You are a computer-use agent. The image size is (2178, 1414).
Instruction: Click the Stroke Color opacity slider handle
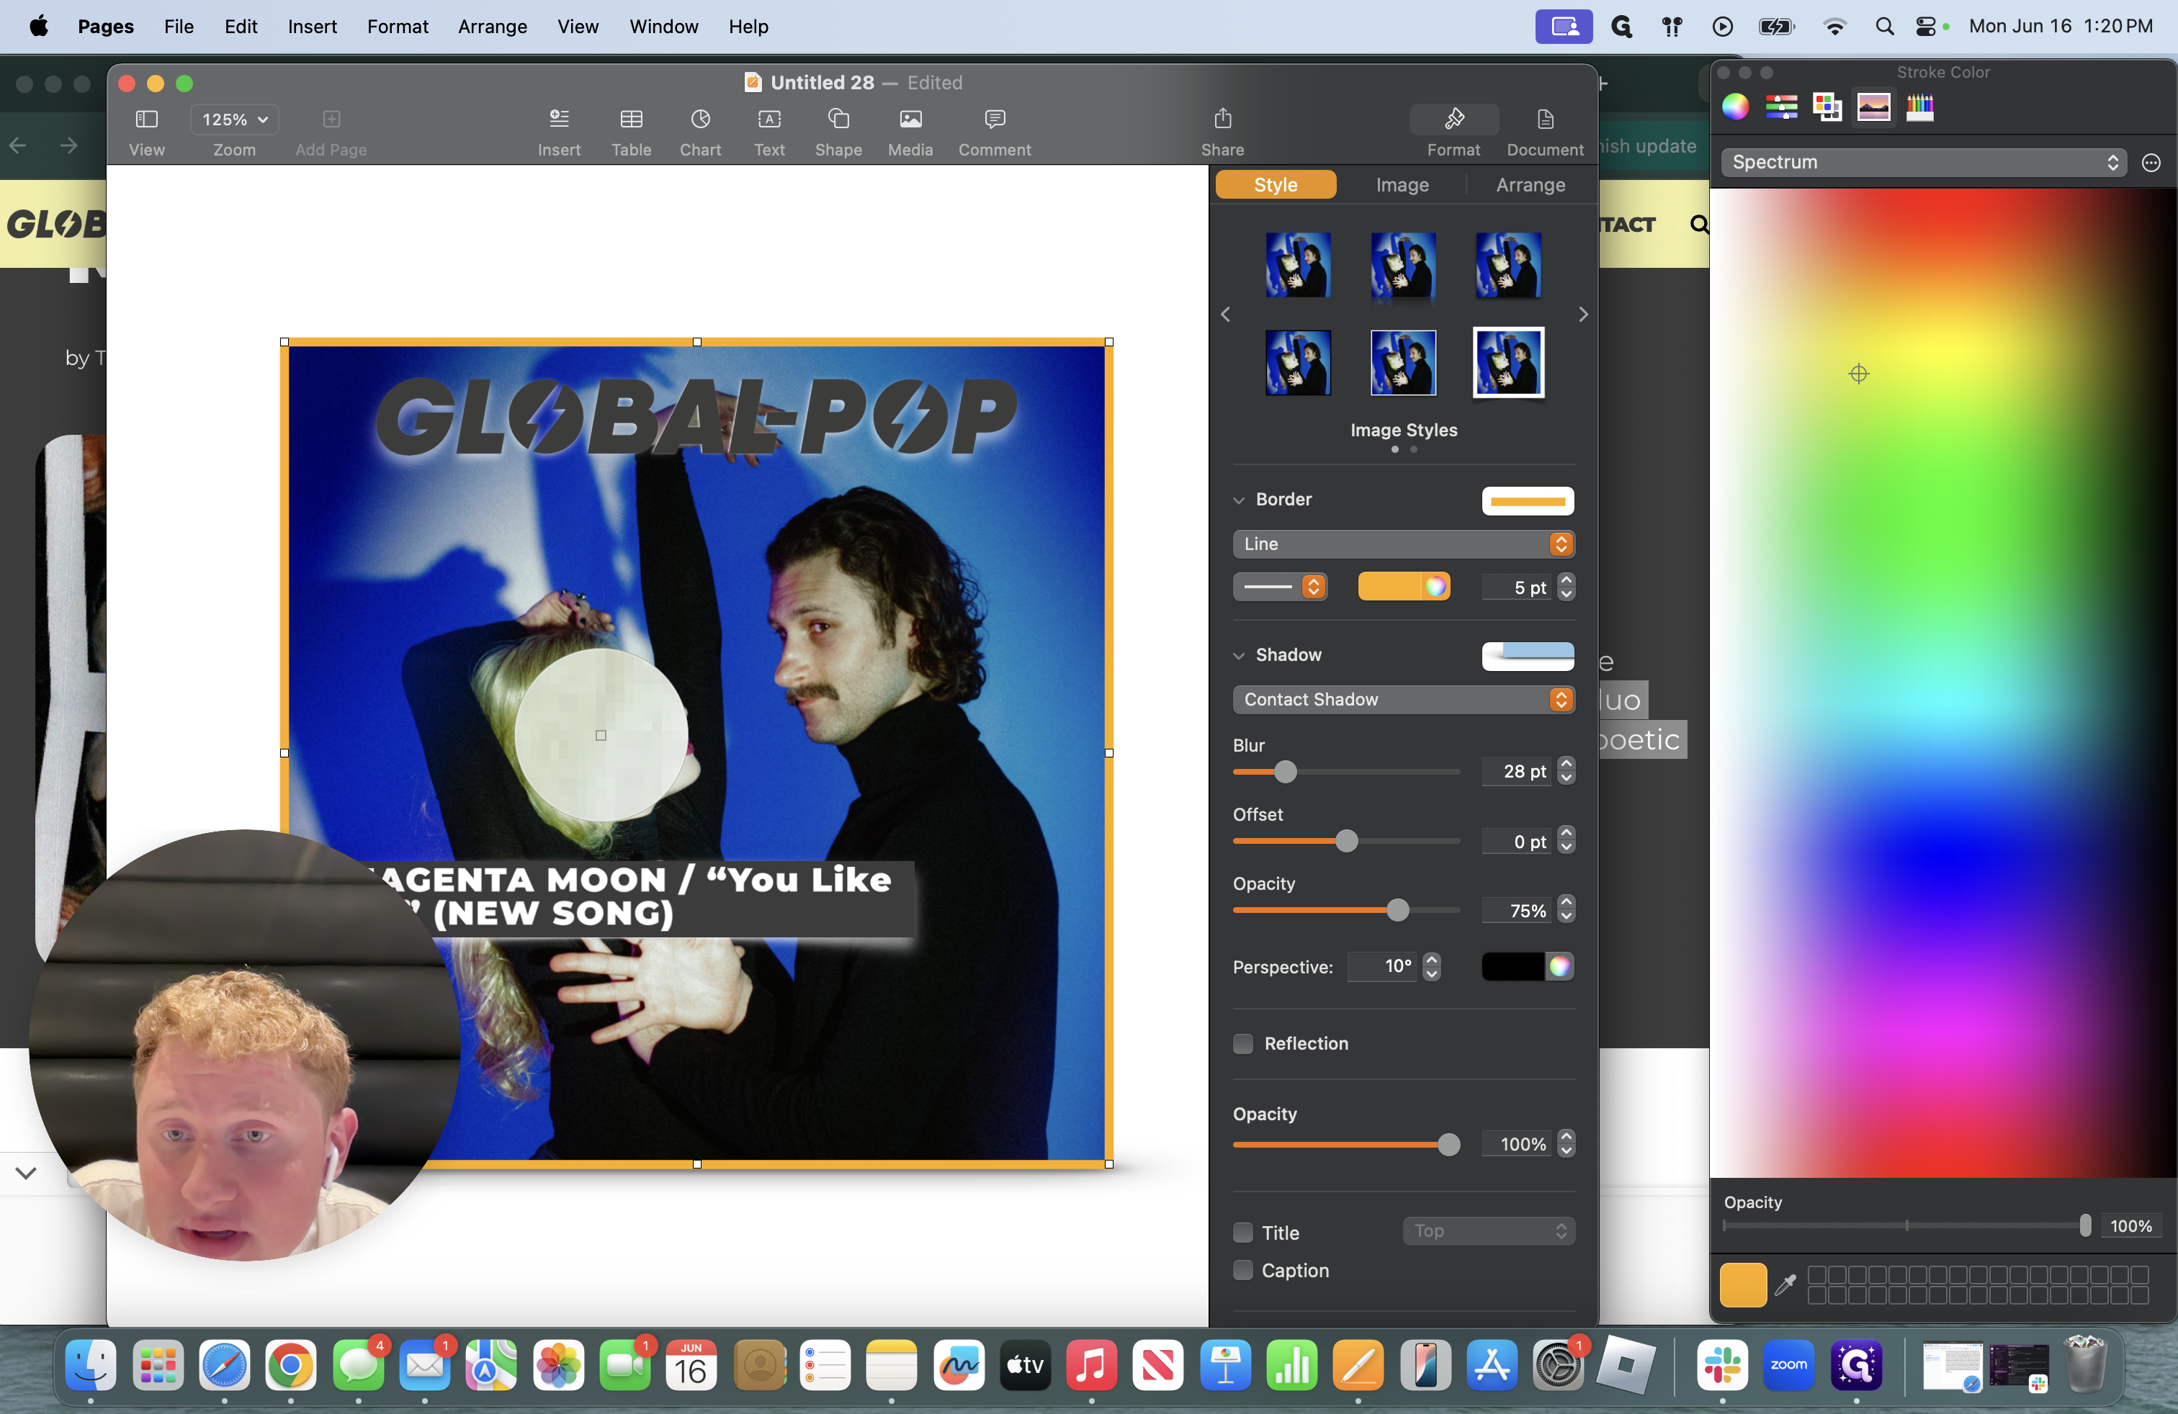coord(2086,1225)
